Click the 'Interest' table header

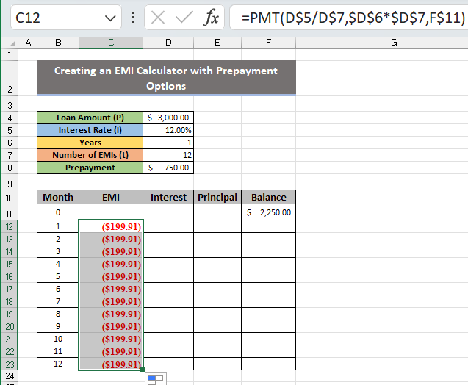[x=168, y=197]
